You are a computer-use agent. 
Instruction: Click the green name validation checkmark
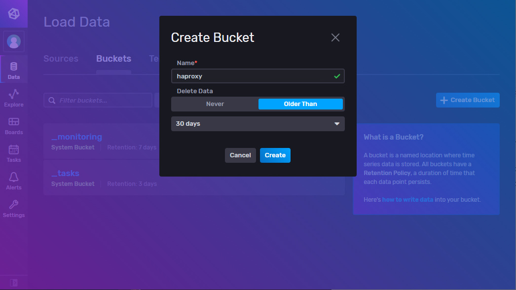click(x=337, y=76)
